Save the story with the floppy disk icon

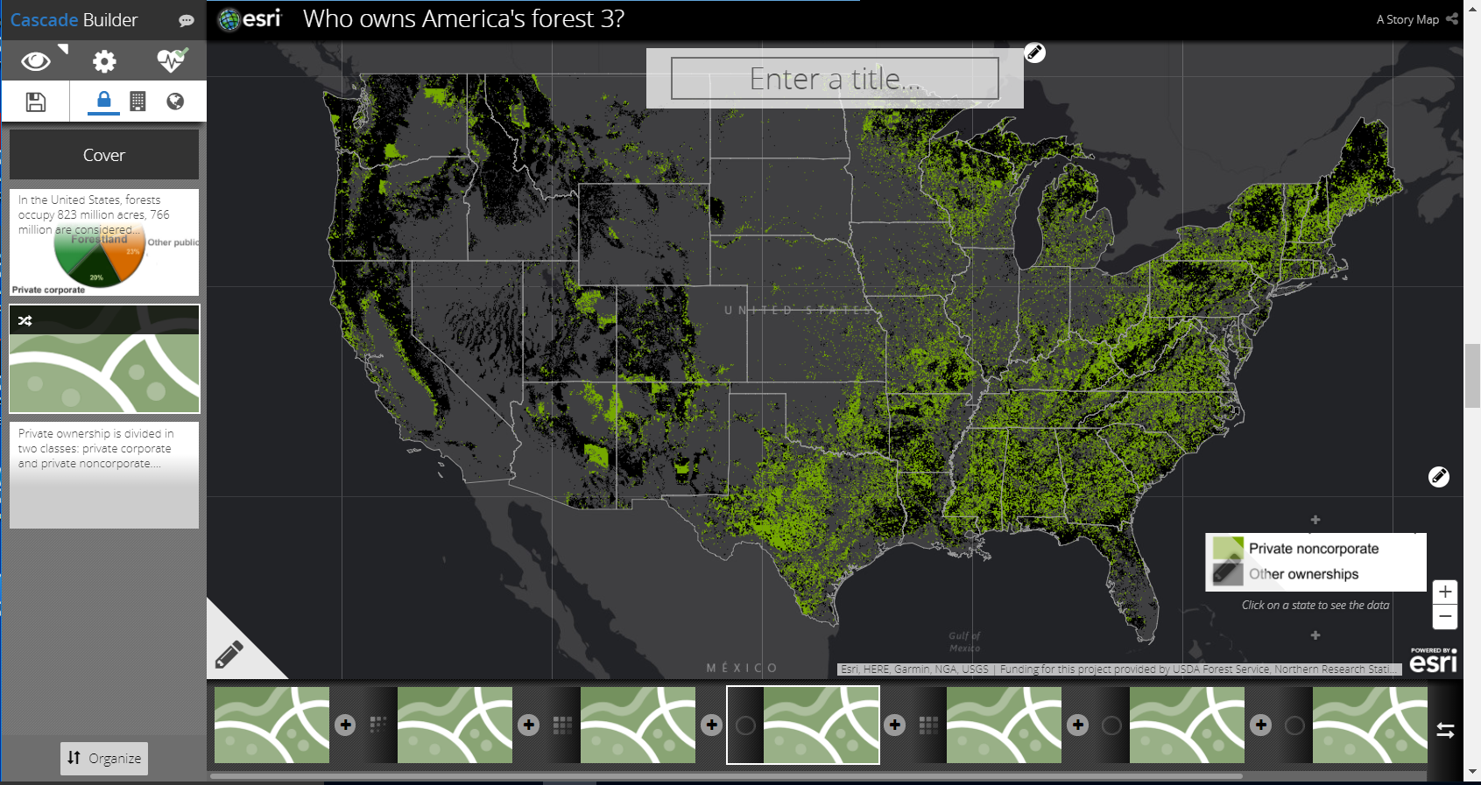pos(36,102)
